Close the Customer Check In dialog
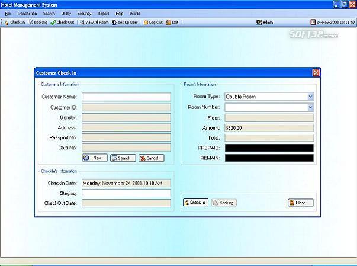 click(x=316, y=73)
